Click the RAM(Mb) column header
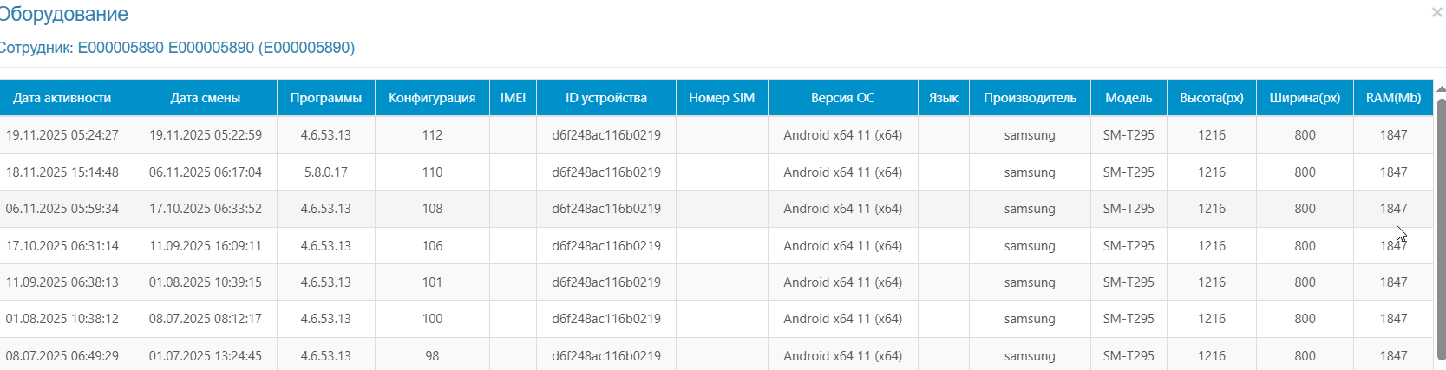 click(x=1394, y=98)
